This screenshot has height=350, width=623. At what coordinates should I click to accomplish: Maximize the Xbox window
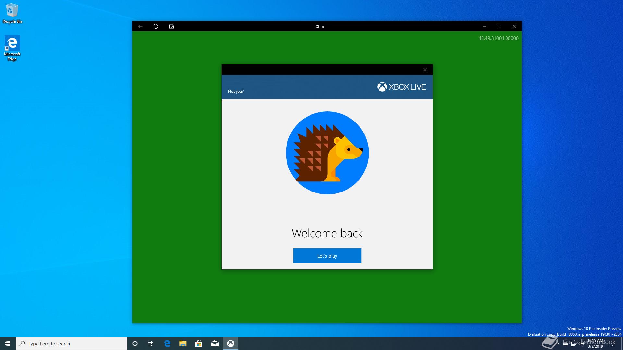point(499,27)
